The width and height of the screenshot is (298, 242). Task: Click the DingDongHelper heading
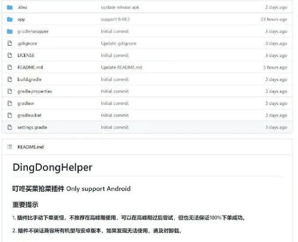click(x=52, y=167)
